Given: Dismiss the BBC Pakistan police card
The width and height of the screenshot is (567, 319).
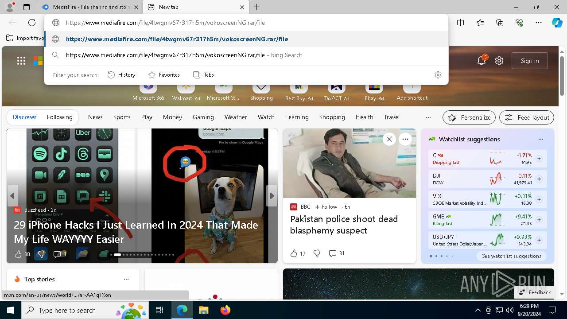Looking at the screenshot, I should tap(389, 139).
